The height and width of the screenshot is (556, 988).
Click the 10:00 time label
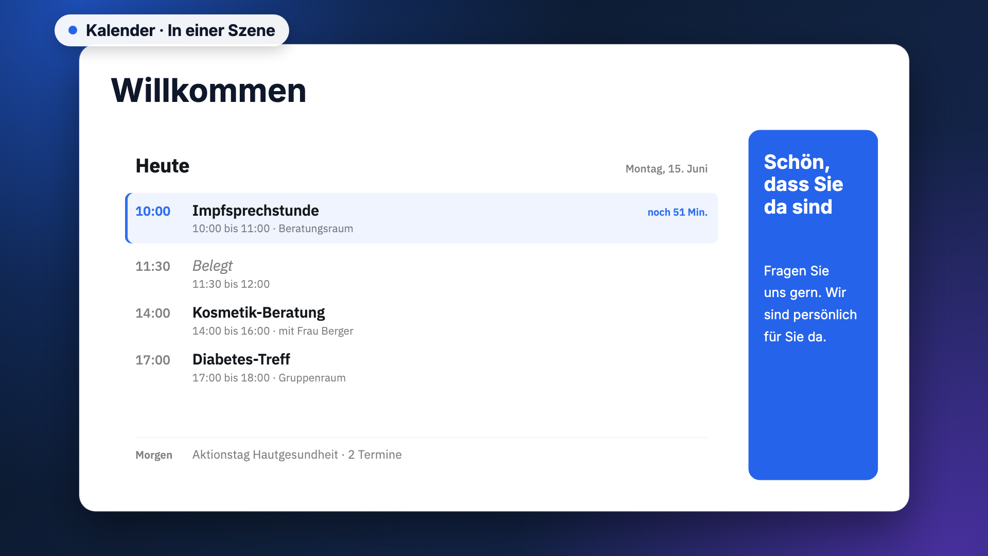[x=153, y=211]
